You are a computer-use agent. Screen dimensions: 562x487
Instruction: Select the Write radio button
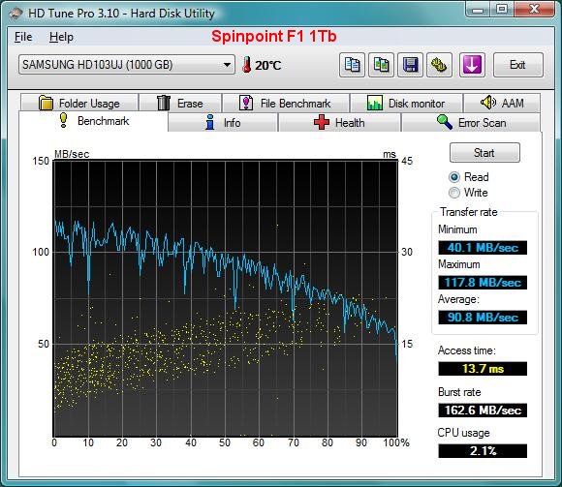(454, 193)
